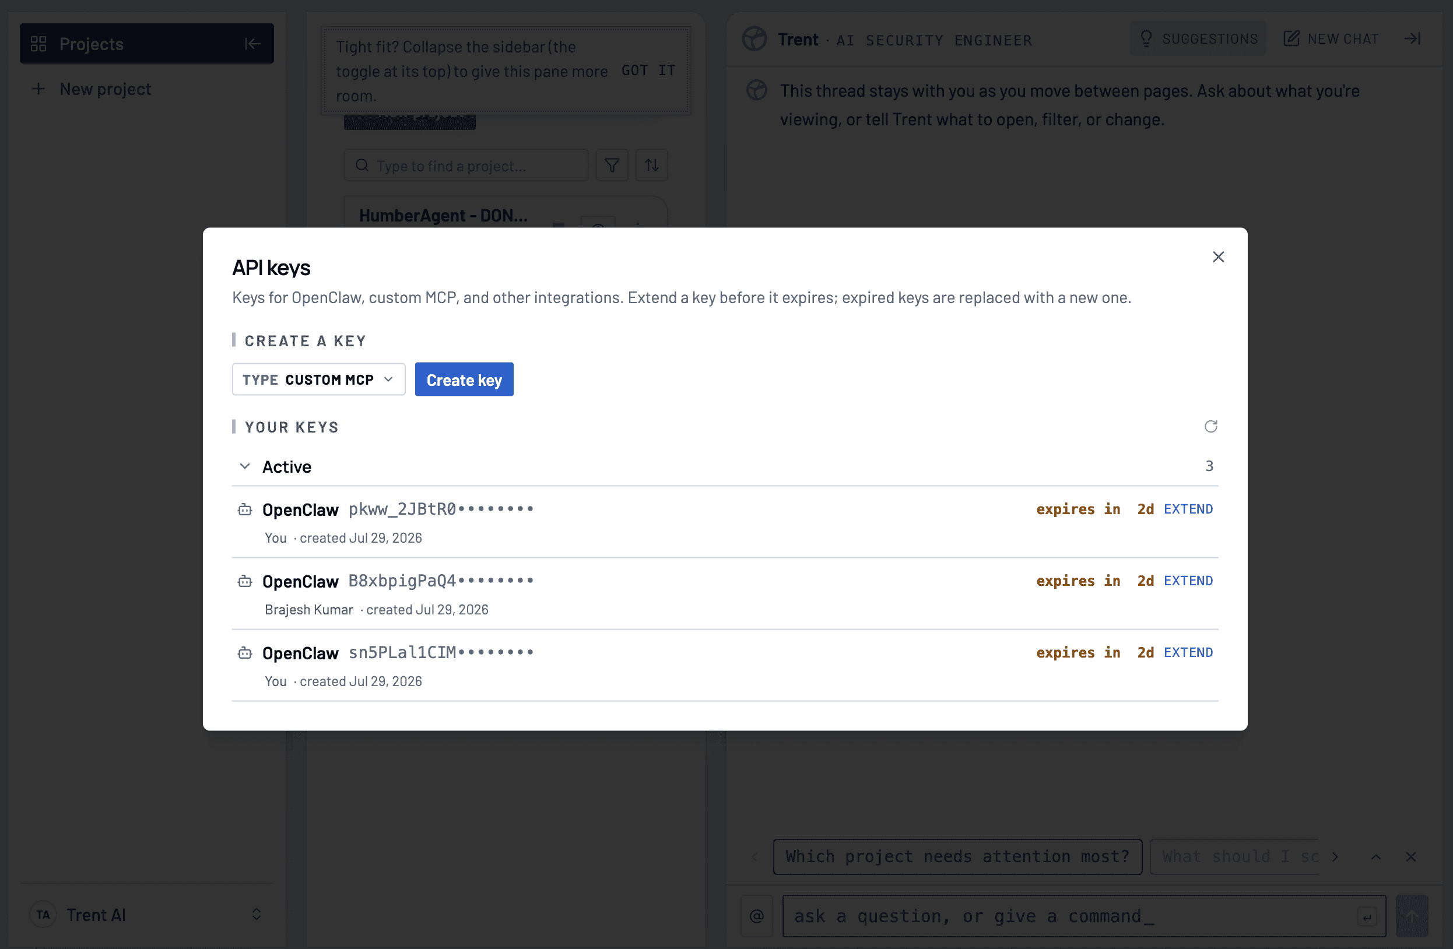
Task: Click the Create key button
Action: click(464, 379)
